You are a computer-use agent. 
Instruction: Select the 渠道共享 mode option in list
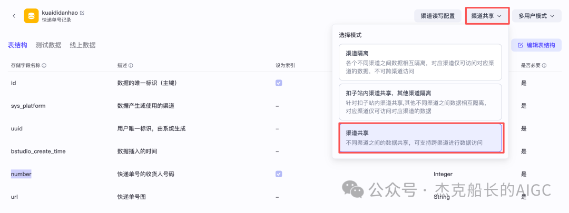coord(420,138)
